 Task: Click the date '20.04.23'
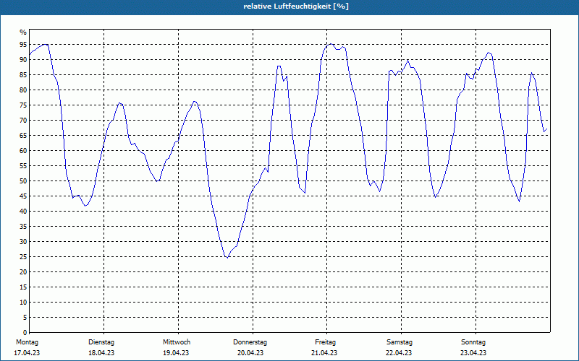(250, 353)
